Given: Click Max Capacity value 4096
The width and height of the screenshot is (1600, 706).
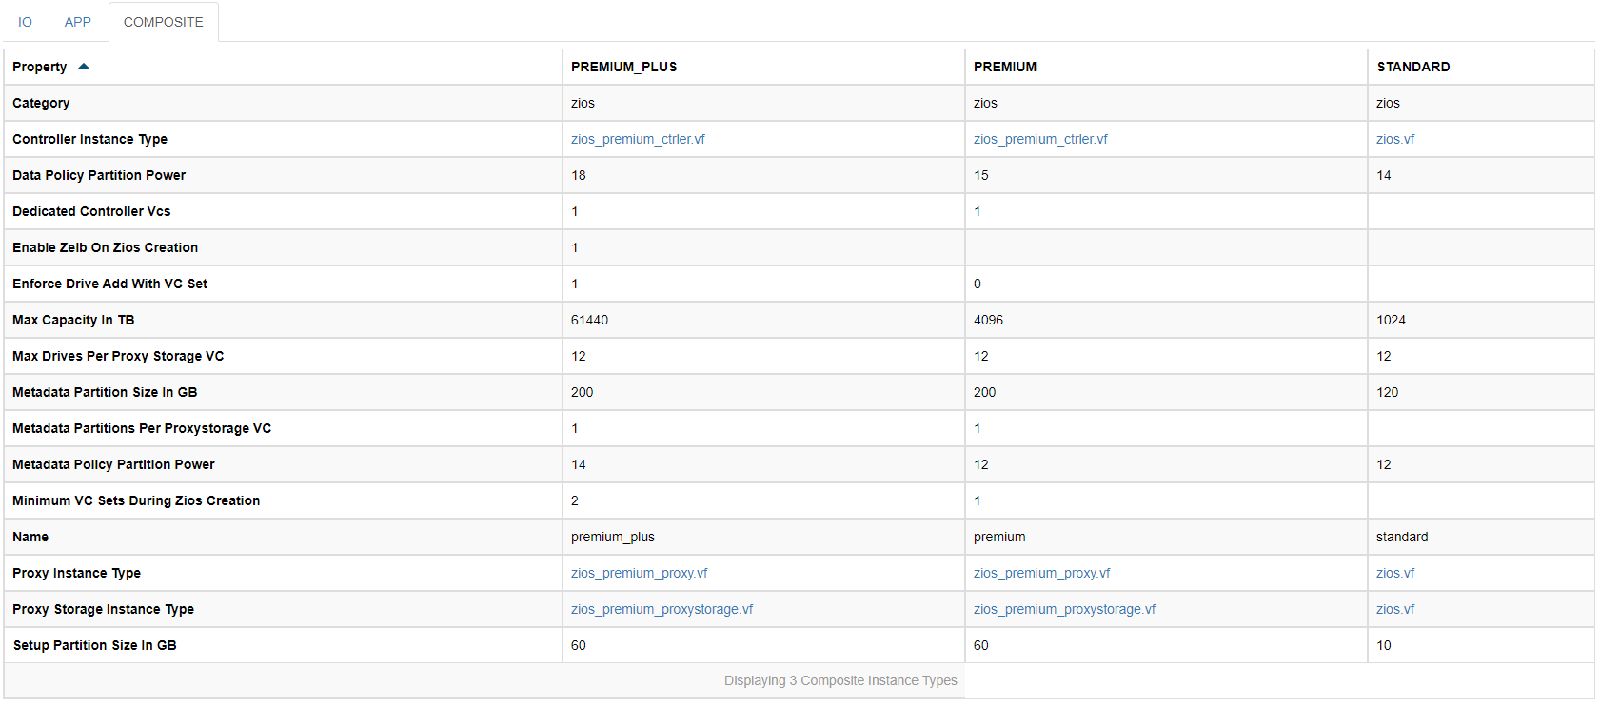Looking at the screenshot, I should pyautogui.click(x=988, y=320).
